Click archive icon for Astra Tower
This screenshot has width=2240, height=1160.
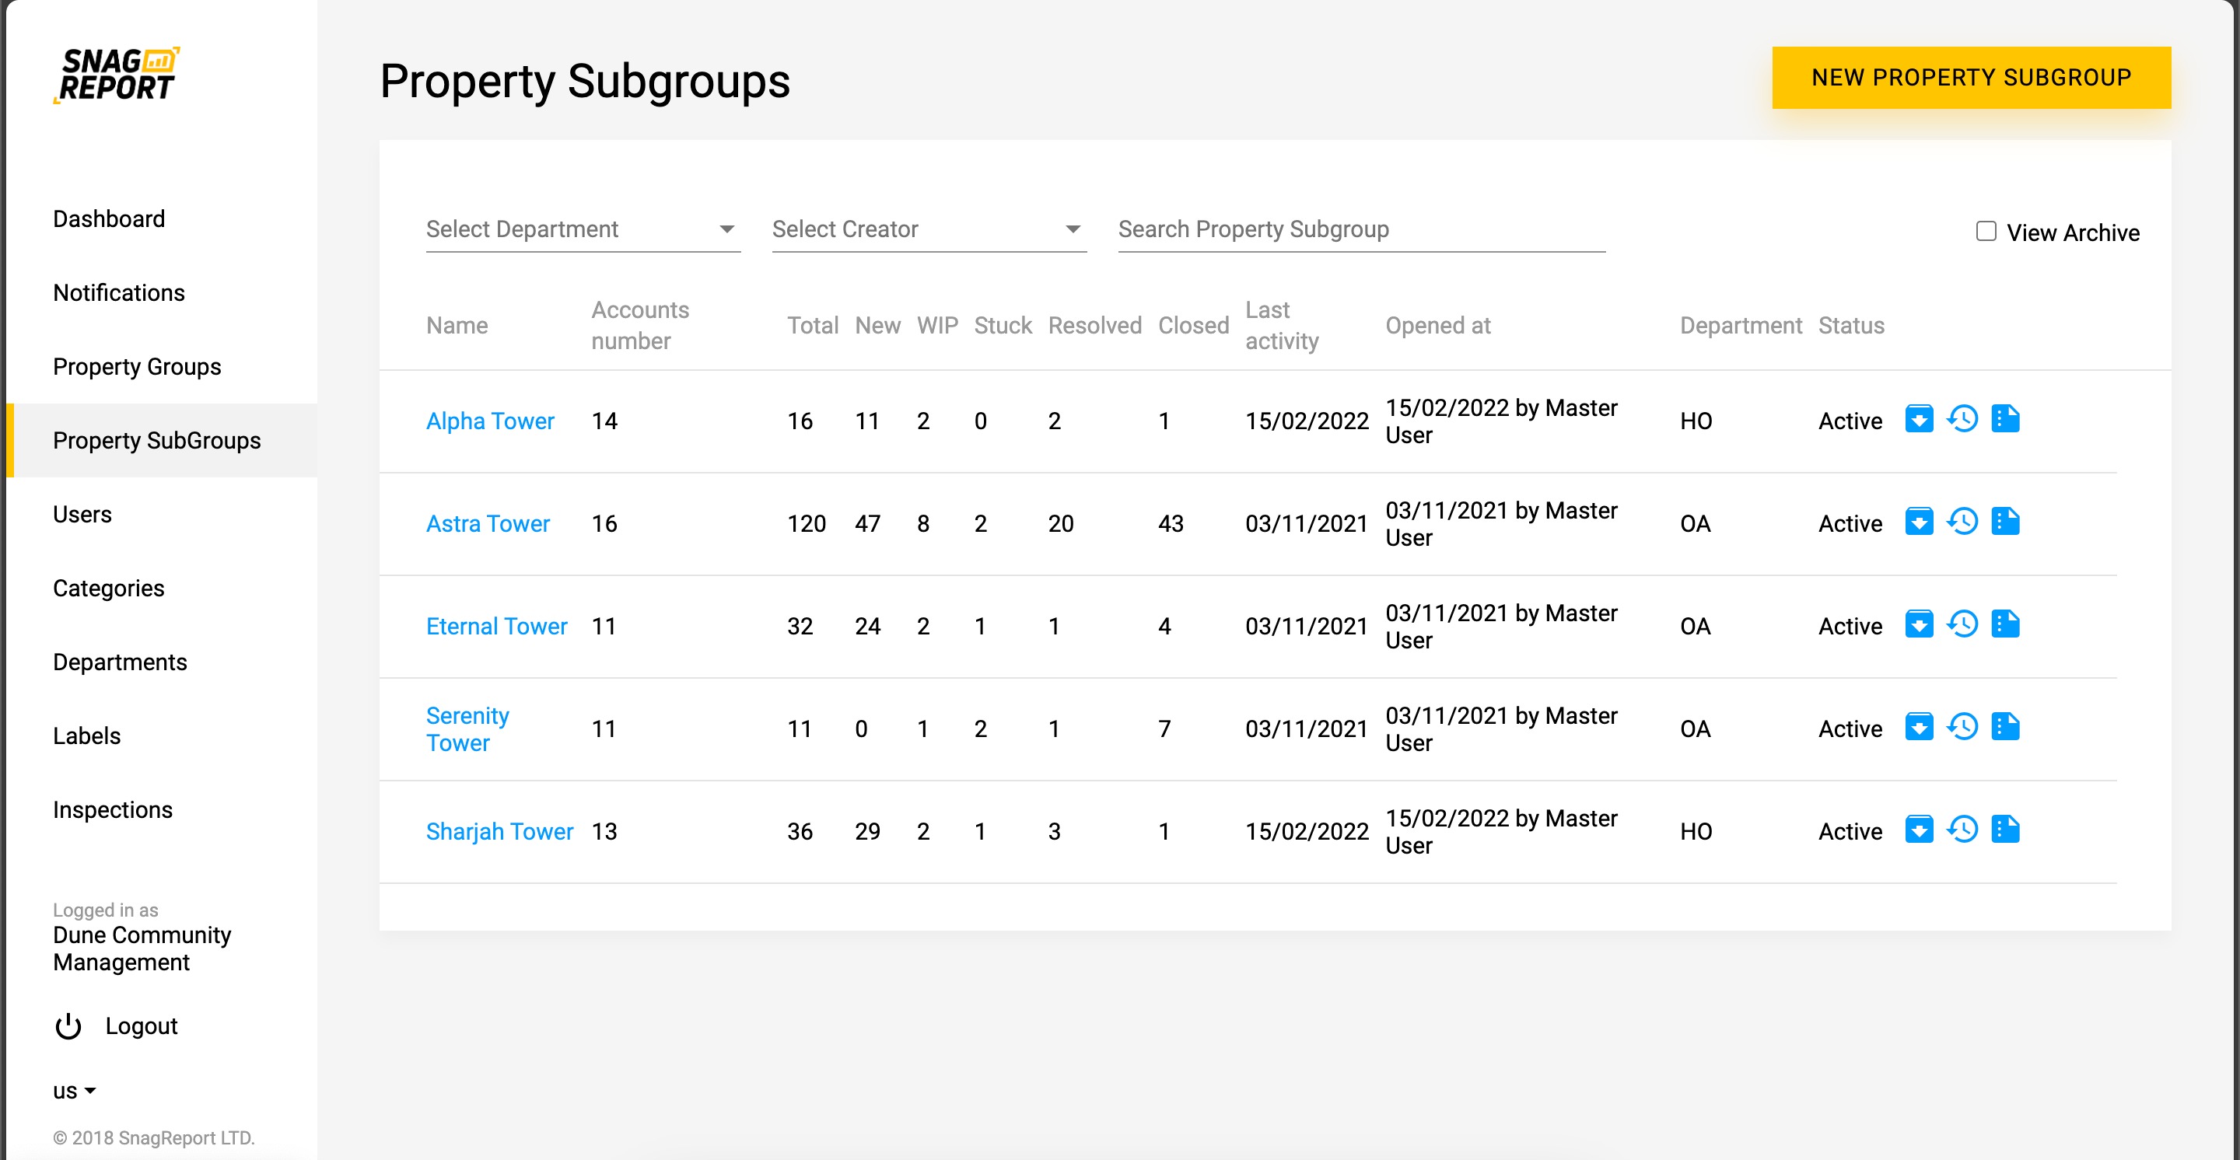[x=1918, y=522]
